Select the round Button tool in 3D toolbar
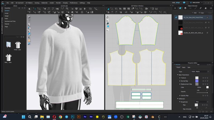The width and height of the screenshot is (214, 120). click(72, 12)
